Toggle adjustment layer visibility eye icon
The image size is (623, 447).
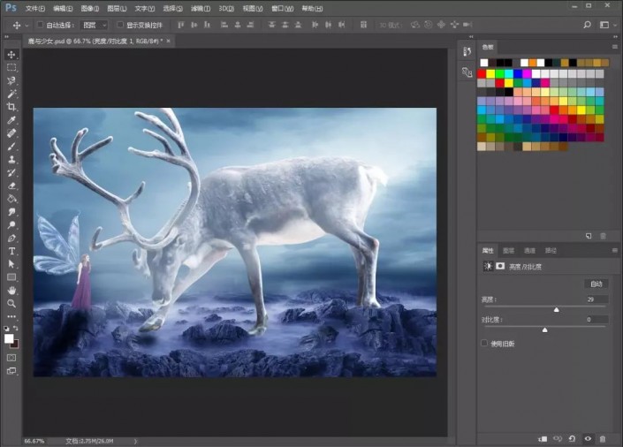click(588, 439)
